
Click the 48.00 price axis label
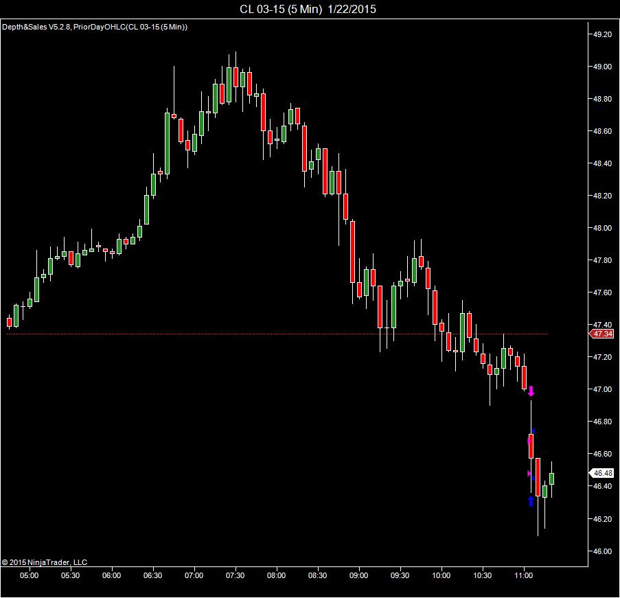click(602, 228)
